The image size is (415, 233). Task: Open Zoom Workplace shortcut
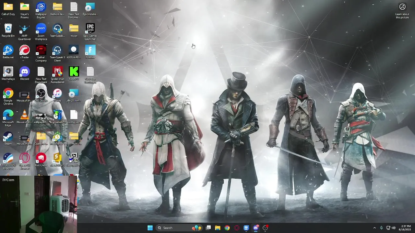click(x=41, y=32)
